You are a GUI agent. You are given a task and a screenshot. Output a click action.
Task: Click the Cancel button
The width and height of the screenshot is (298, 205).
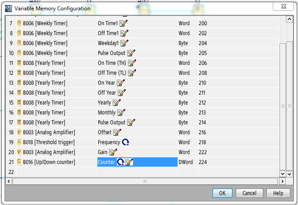[x=249, y=193]
